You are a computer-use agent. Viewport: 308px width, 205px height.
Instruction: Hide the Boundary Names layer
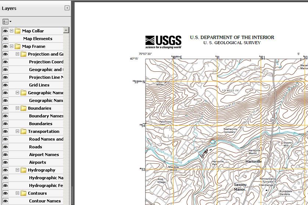[5, 116]
